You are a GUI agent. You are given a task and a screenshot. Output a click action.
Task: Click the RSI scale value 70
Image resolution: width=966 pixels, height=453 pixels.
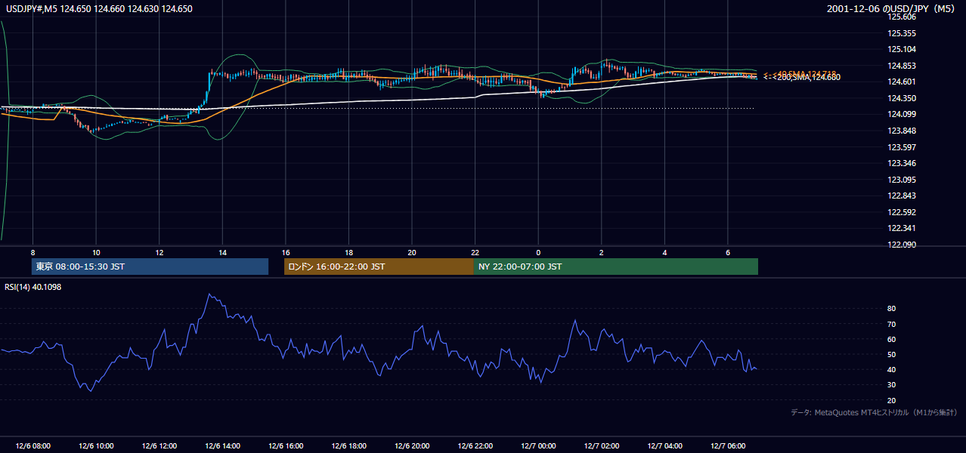click(x=891, y=324)
